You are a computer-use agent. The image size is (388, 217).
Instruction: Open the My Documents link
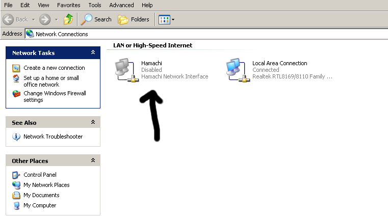(41, 195)
